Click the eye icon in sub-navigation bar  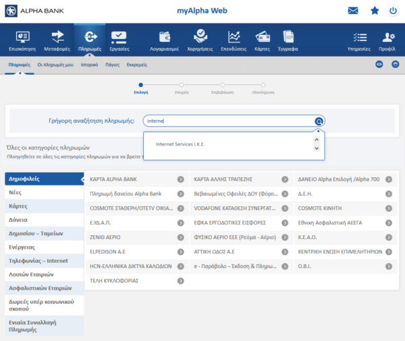point(379,64)
